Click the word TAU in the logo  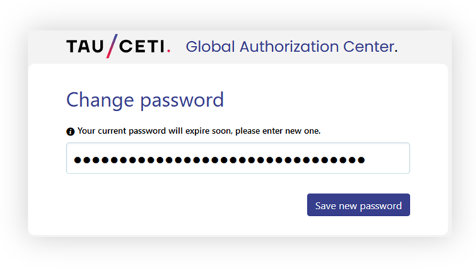(85, 47)
